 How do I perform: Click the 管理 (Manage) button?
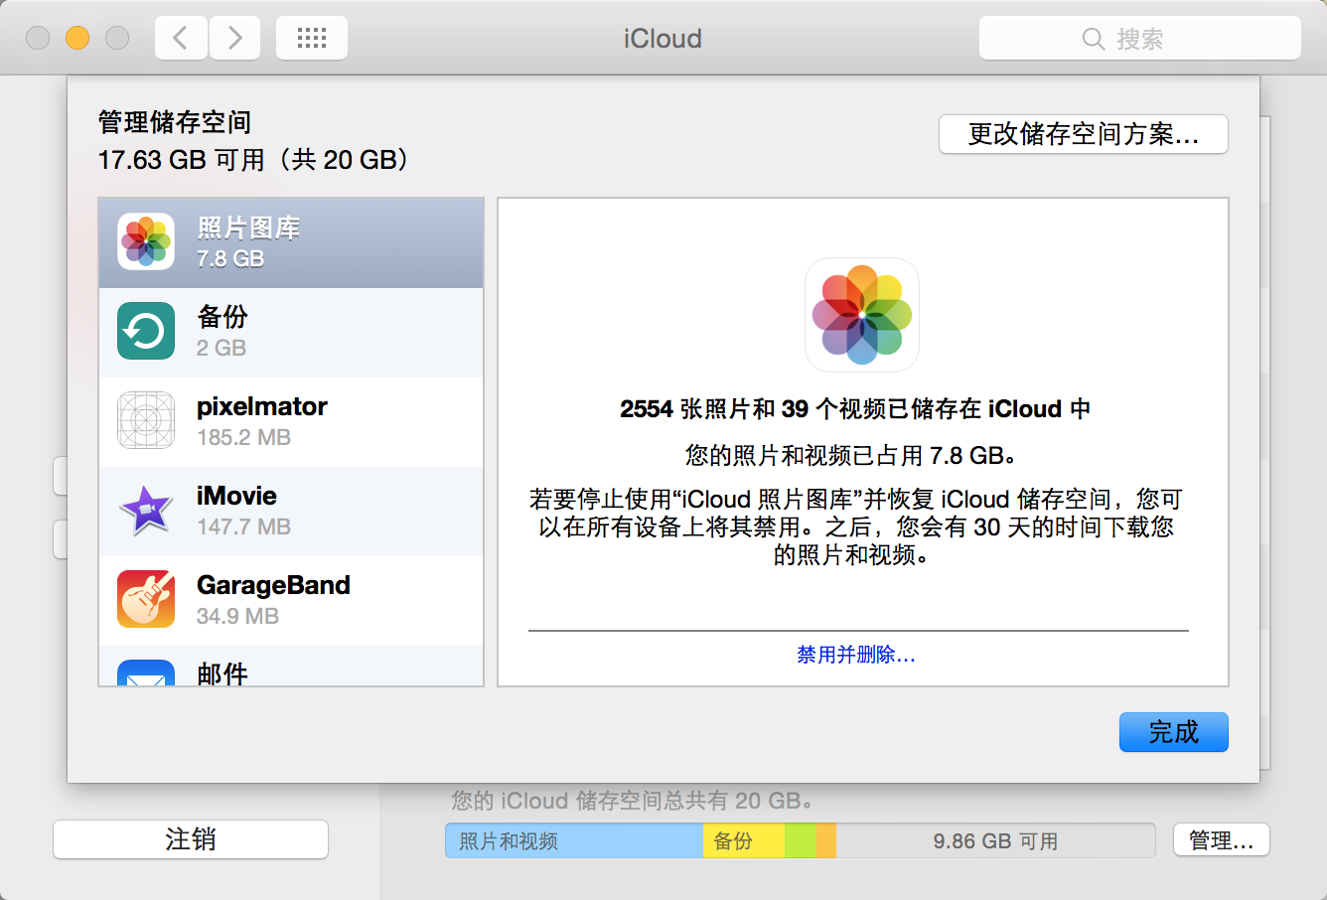pyautogui.click(x=1221, y=840)
